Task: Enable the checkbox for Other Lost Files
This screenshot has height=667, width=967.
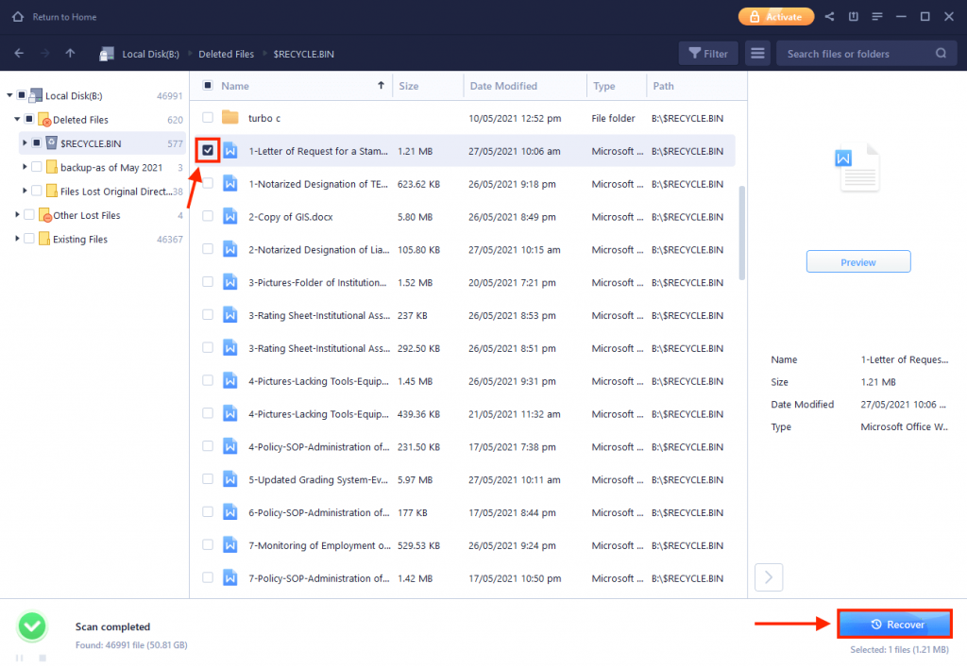Action: 28,215
